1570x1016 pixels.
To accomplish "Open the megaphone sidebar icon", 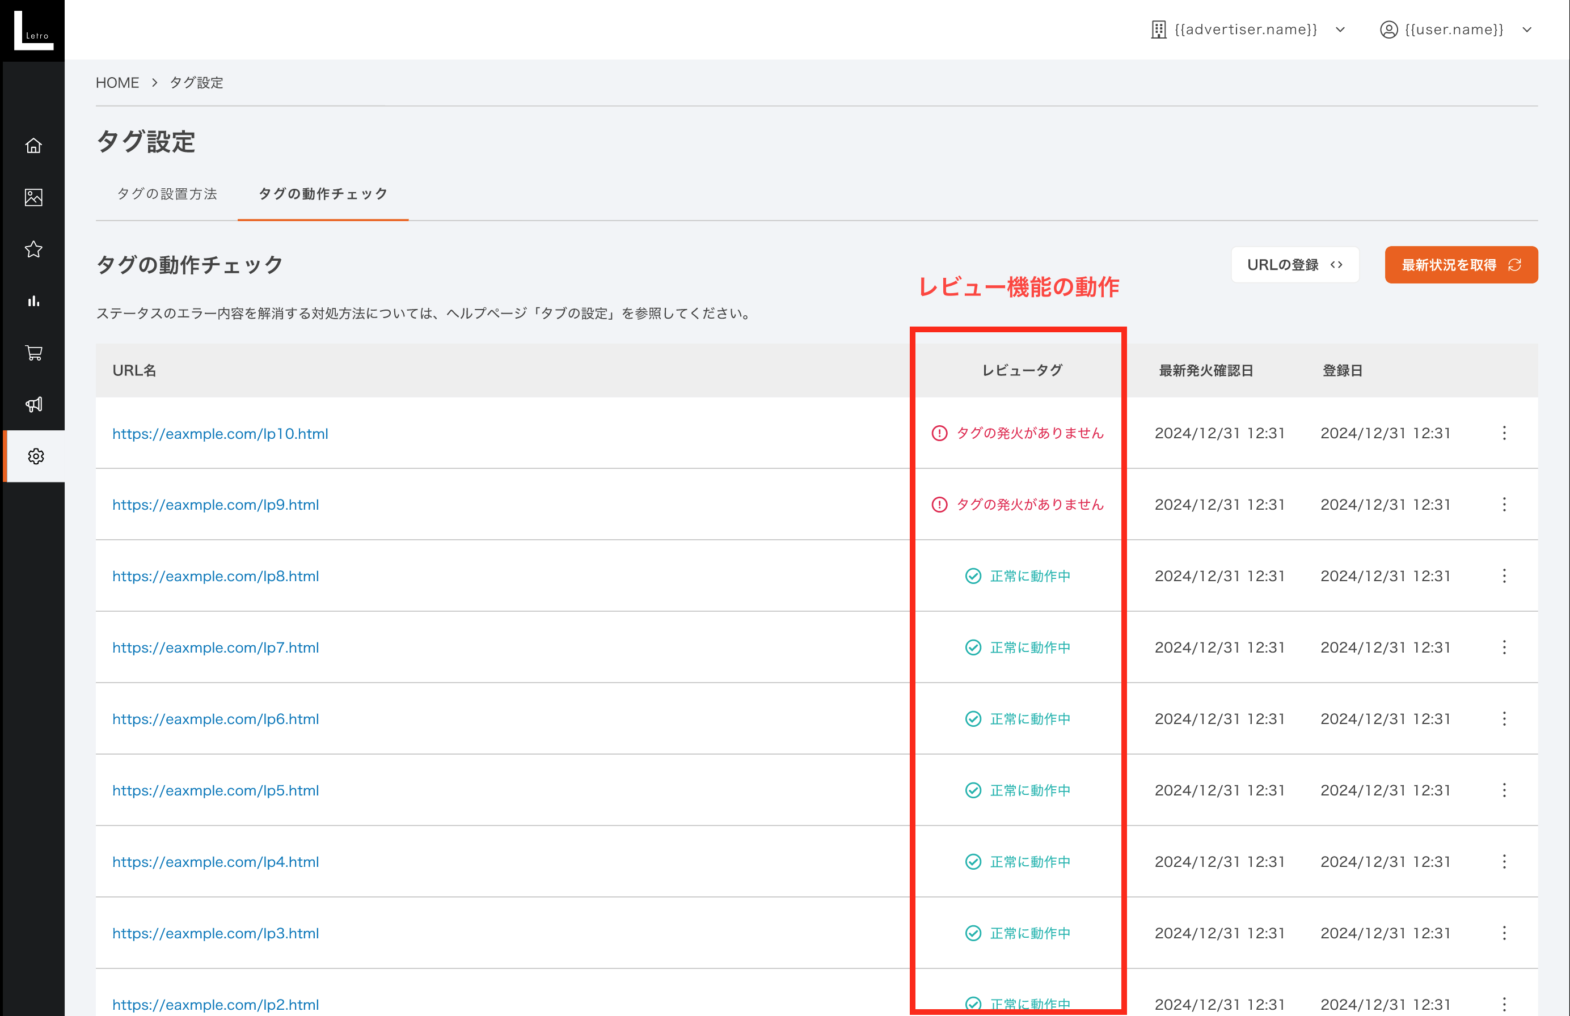I will point(33,404).
